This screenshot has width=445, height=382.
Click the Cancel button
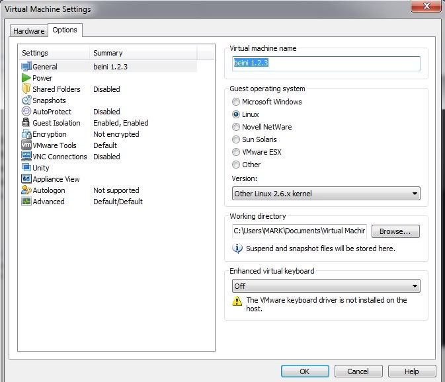[358, 371]
